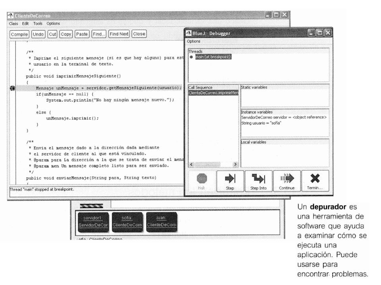Click the editor Close toolbar button
The height and width of the screenshot is (285, 381).
tap(139, 34)
